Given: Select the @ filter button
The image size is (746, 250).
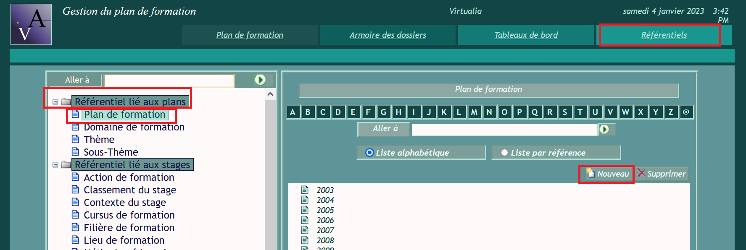Looking at the screenshot, I should [x=686, y=112].
